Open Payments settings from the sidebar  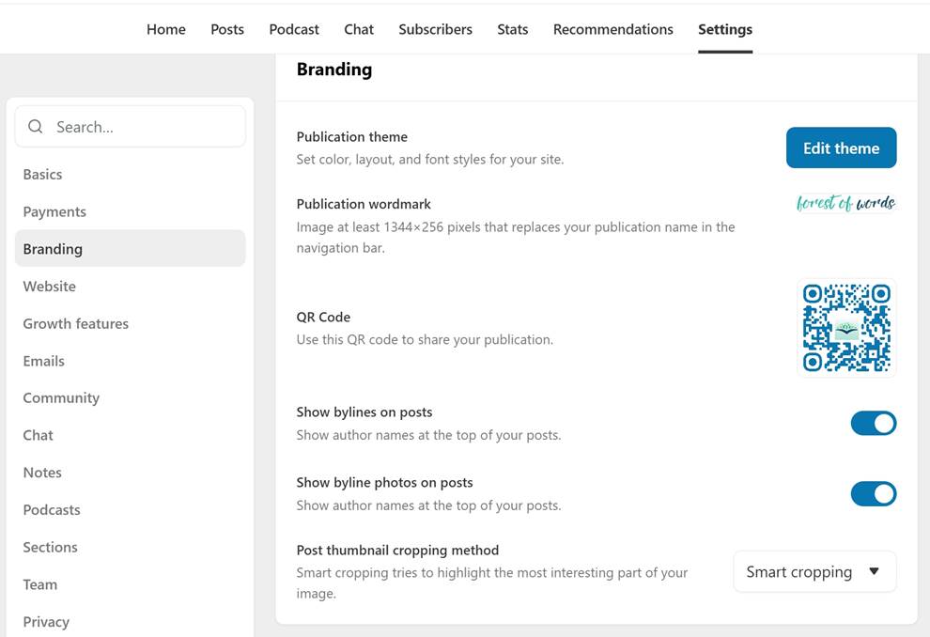pos(54,211)
